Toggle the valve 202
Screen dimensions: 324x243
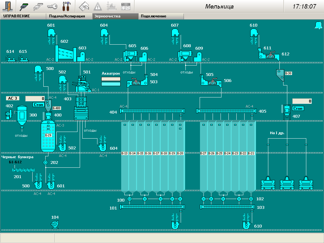coord(45,163)
